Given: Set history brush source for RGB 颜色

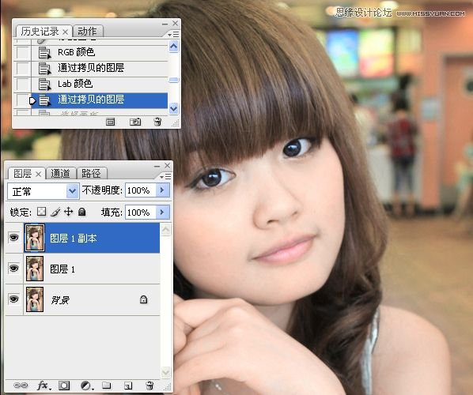Looking at the screenshot, I should tap(23, 53).
